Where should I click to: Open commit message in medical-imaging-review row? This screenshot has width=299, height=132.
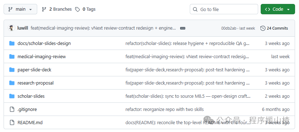coord(187,57)
